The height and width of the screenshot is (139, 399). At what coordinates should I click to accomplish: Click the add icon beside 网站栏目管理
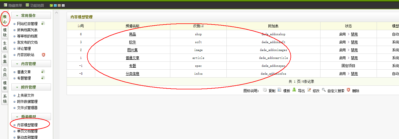[x=43, y=23]
